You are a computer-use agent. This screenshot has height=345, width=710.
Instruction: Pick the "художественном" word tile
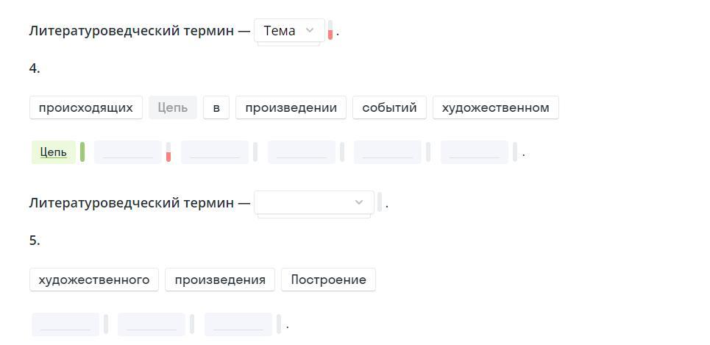(495, 107)
